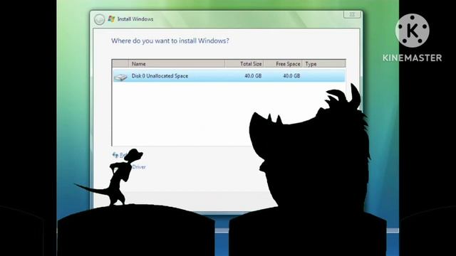Select the Disk 0 Unallocated Space row

pyautogui.click(x=229, y=76)
